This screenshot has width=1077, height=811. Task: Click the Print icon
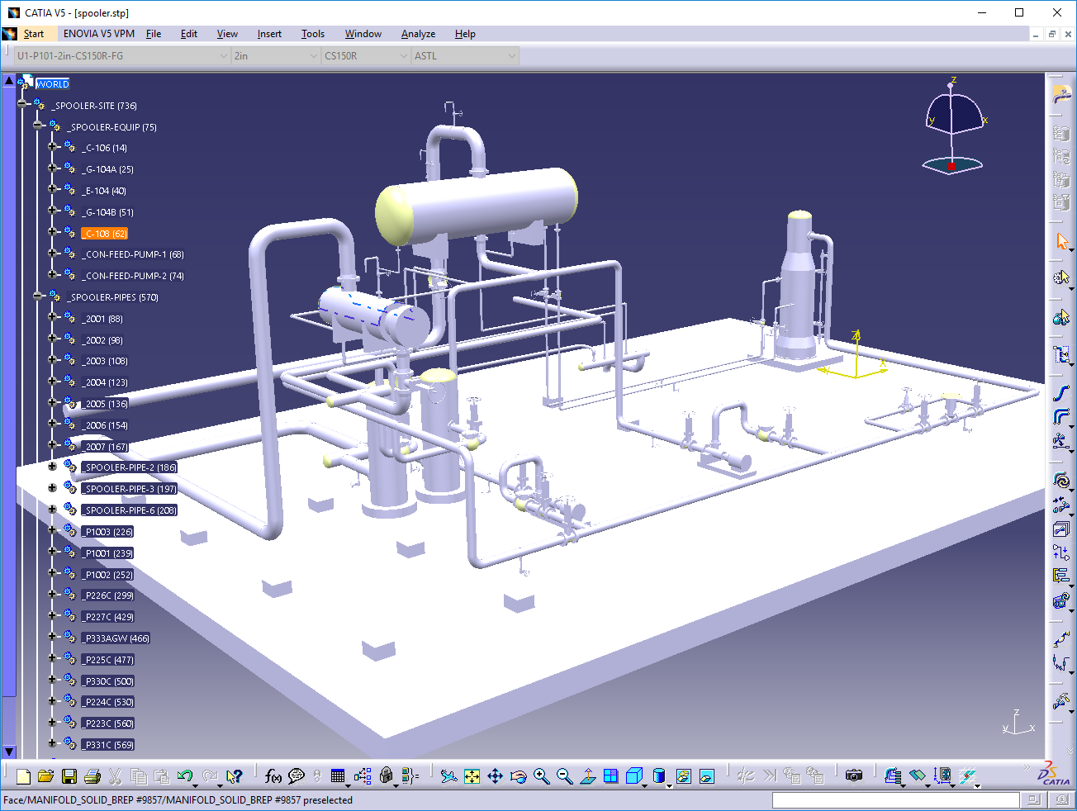click(x=93, y=776)
